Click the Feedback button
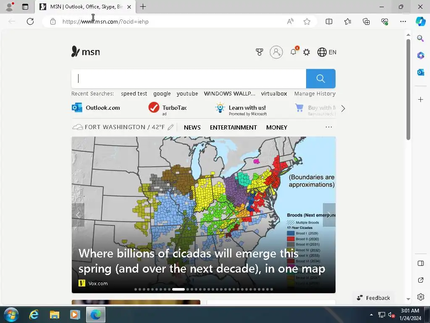This screenshot has width=430, height=323. [373, 298]
